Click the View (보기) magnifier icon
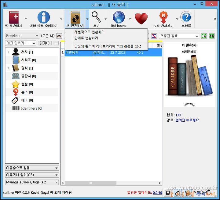This screenshot has width=220, height=200. [x=96, y=17]
